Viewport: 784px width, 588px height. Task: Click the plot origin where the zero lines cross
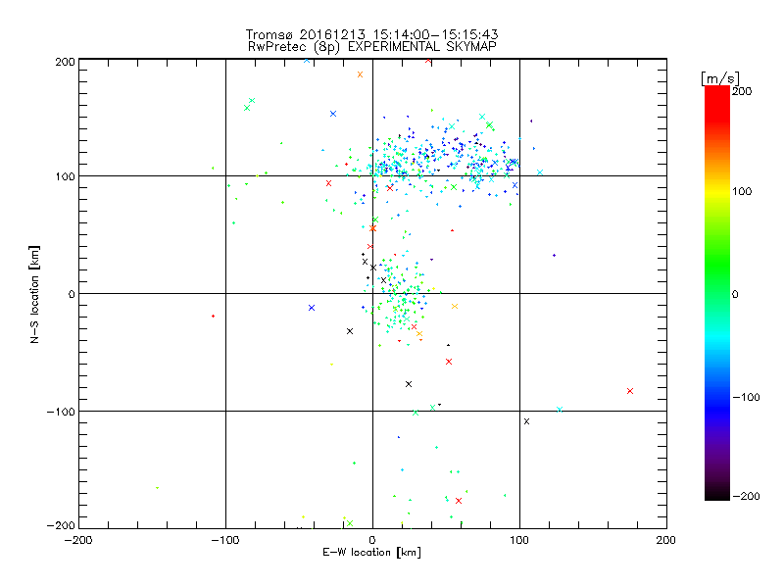click(x=372, y=293)
